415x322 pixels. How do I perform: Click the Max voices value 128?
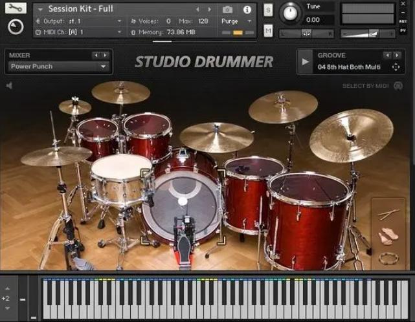pos(203,21)
